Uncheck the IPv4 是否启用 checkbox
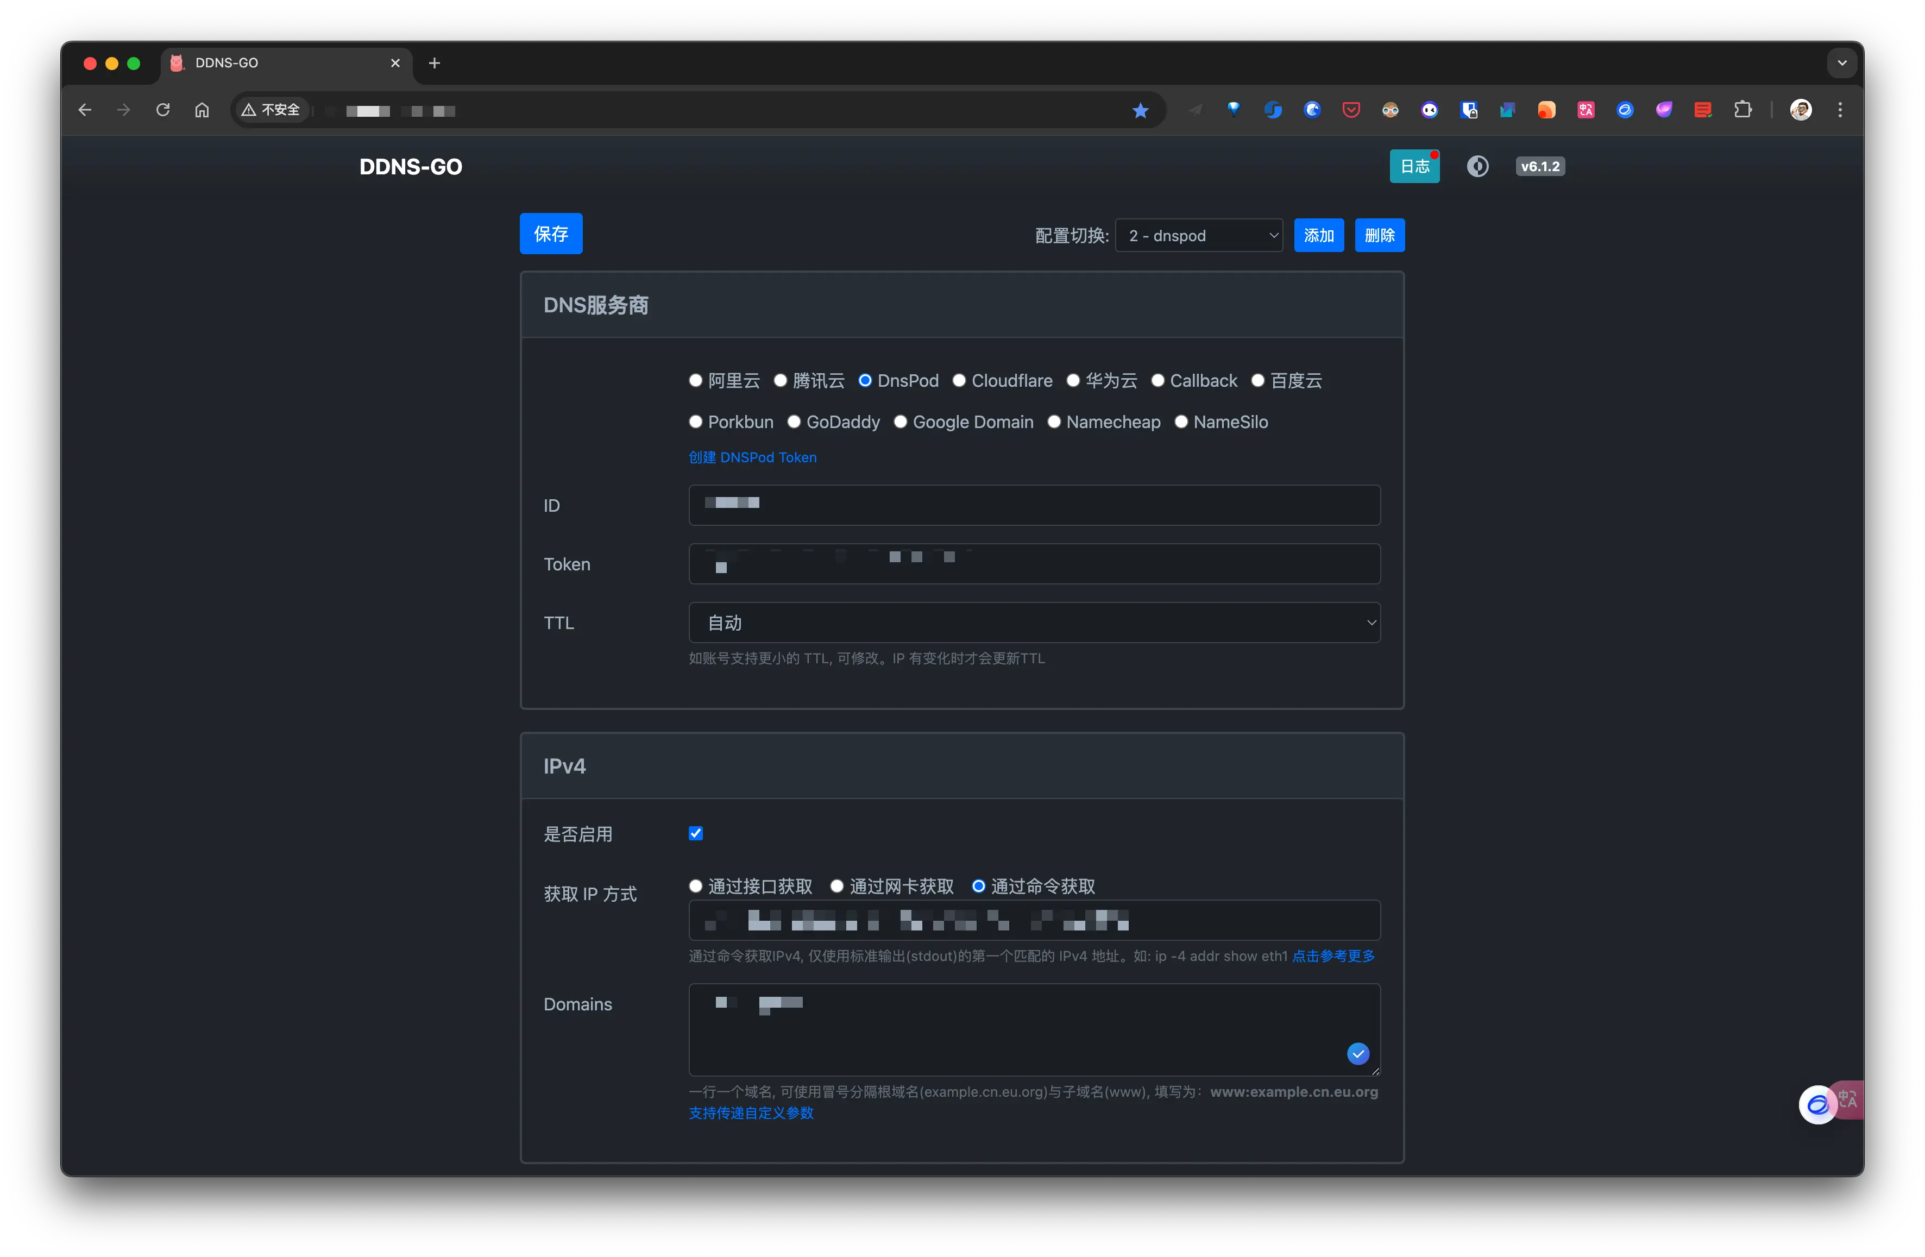The width and height of the screenshot is (1925, 1257). [696, 833]
